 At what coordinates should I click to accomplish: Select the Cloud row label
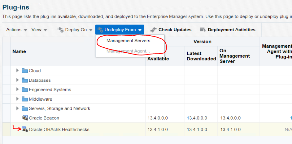pyautogui.click(x=35, y=71)
